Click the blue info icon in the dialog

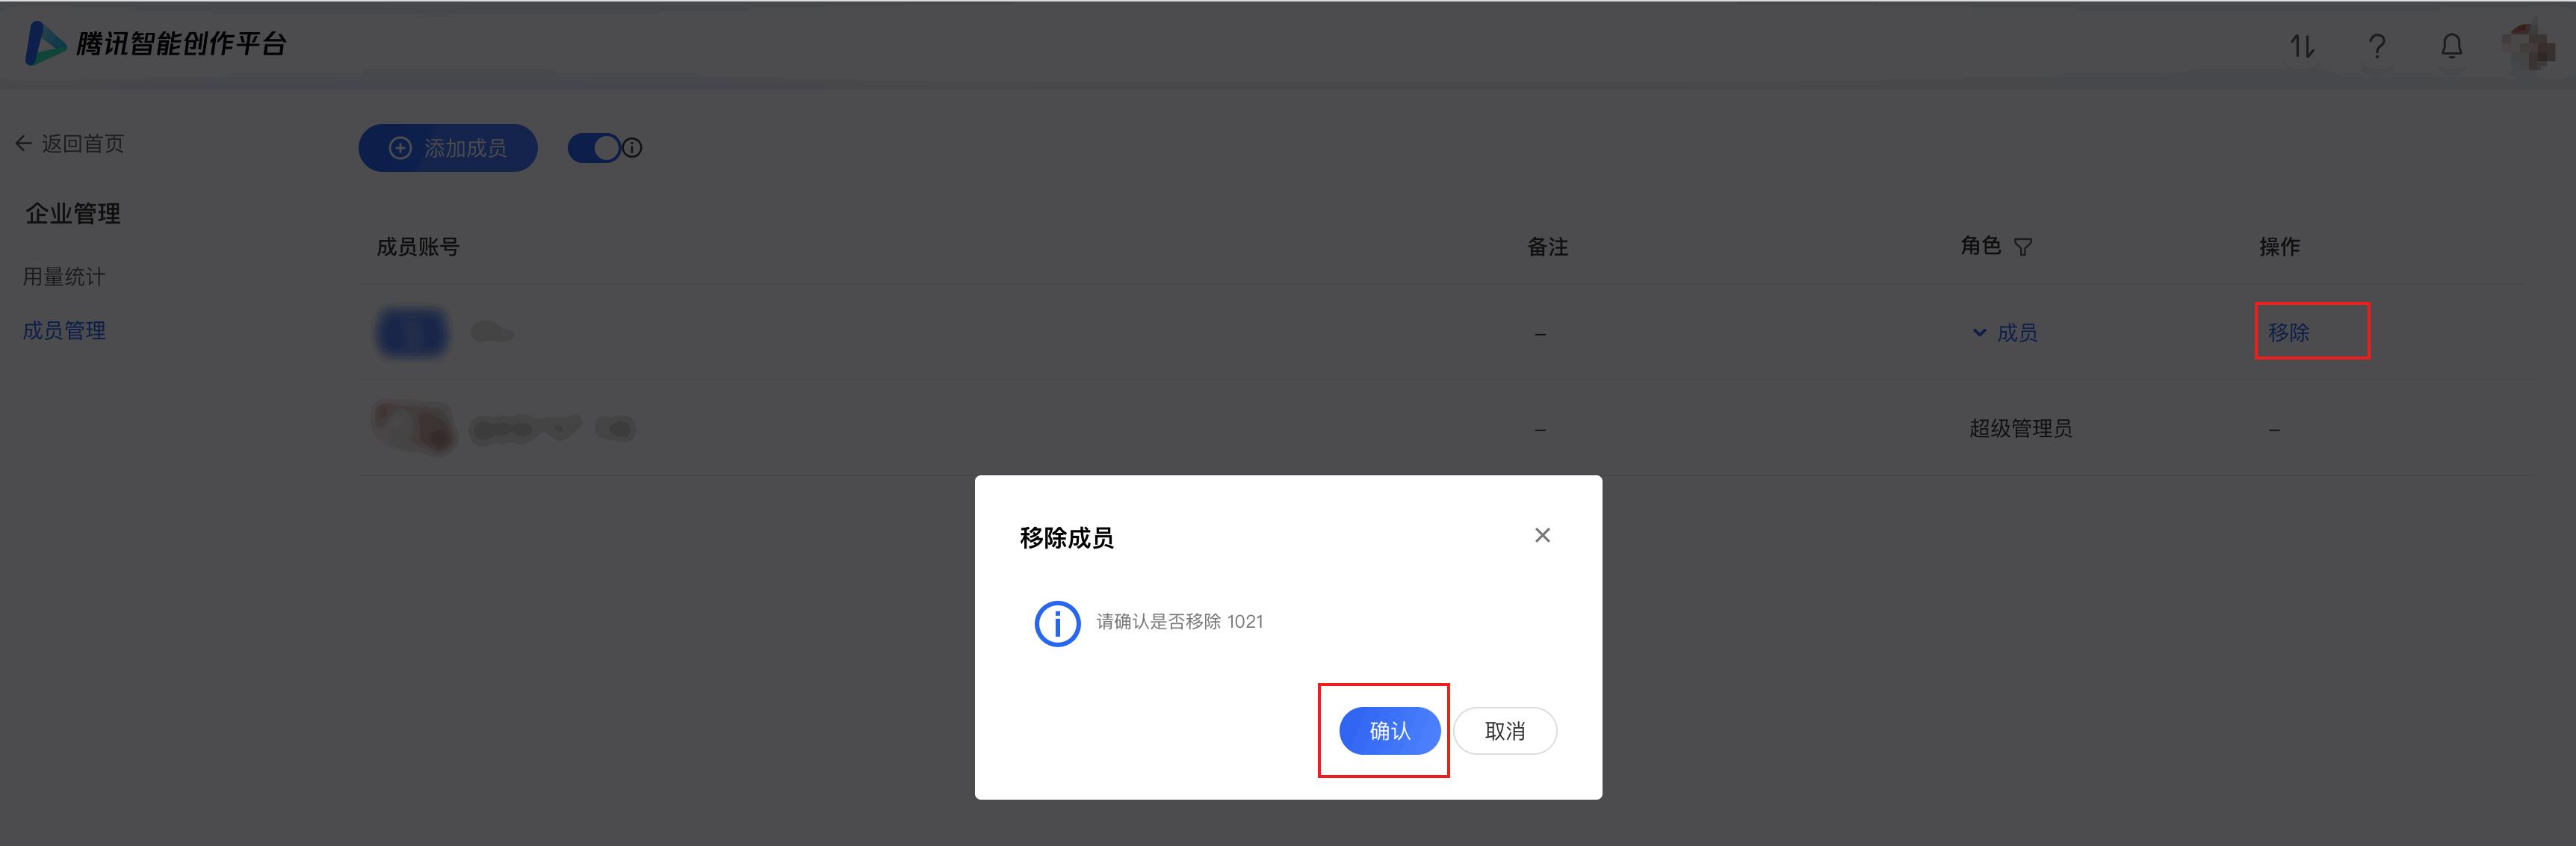(1057, 623)
